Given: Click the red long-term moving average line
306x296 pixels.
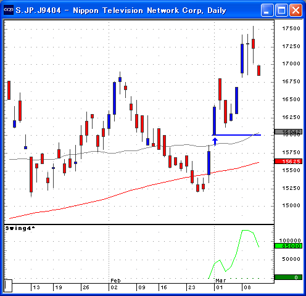Looking at the screenshot, I should [x=134, y=189].
